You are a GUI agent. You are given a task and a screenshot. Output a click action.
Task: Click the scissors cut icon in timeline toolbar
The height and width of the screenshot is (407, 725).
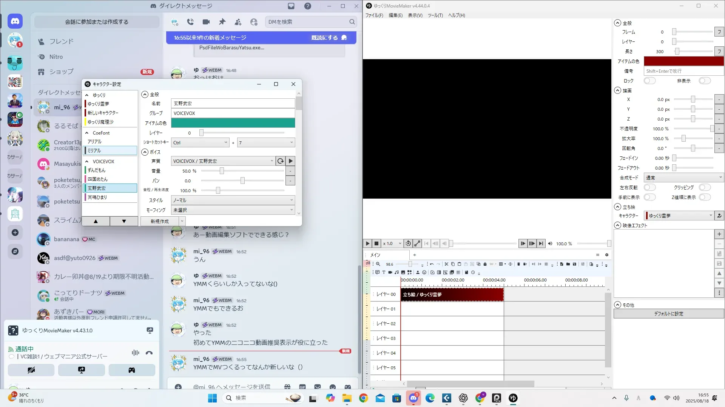coord(446,264)
